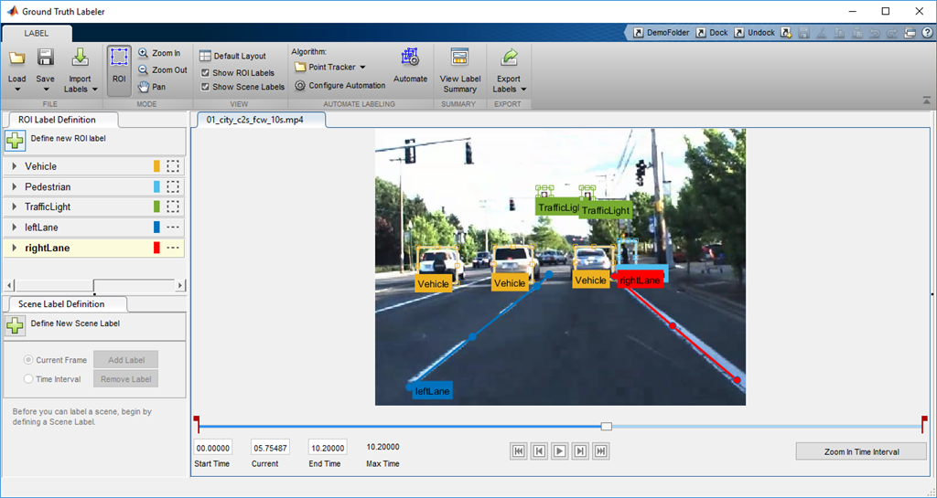Click the Add Label button

pyautogui.click(x=126, y=360)
